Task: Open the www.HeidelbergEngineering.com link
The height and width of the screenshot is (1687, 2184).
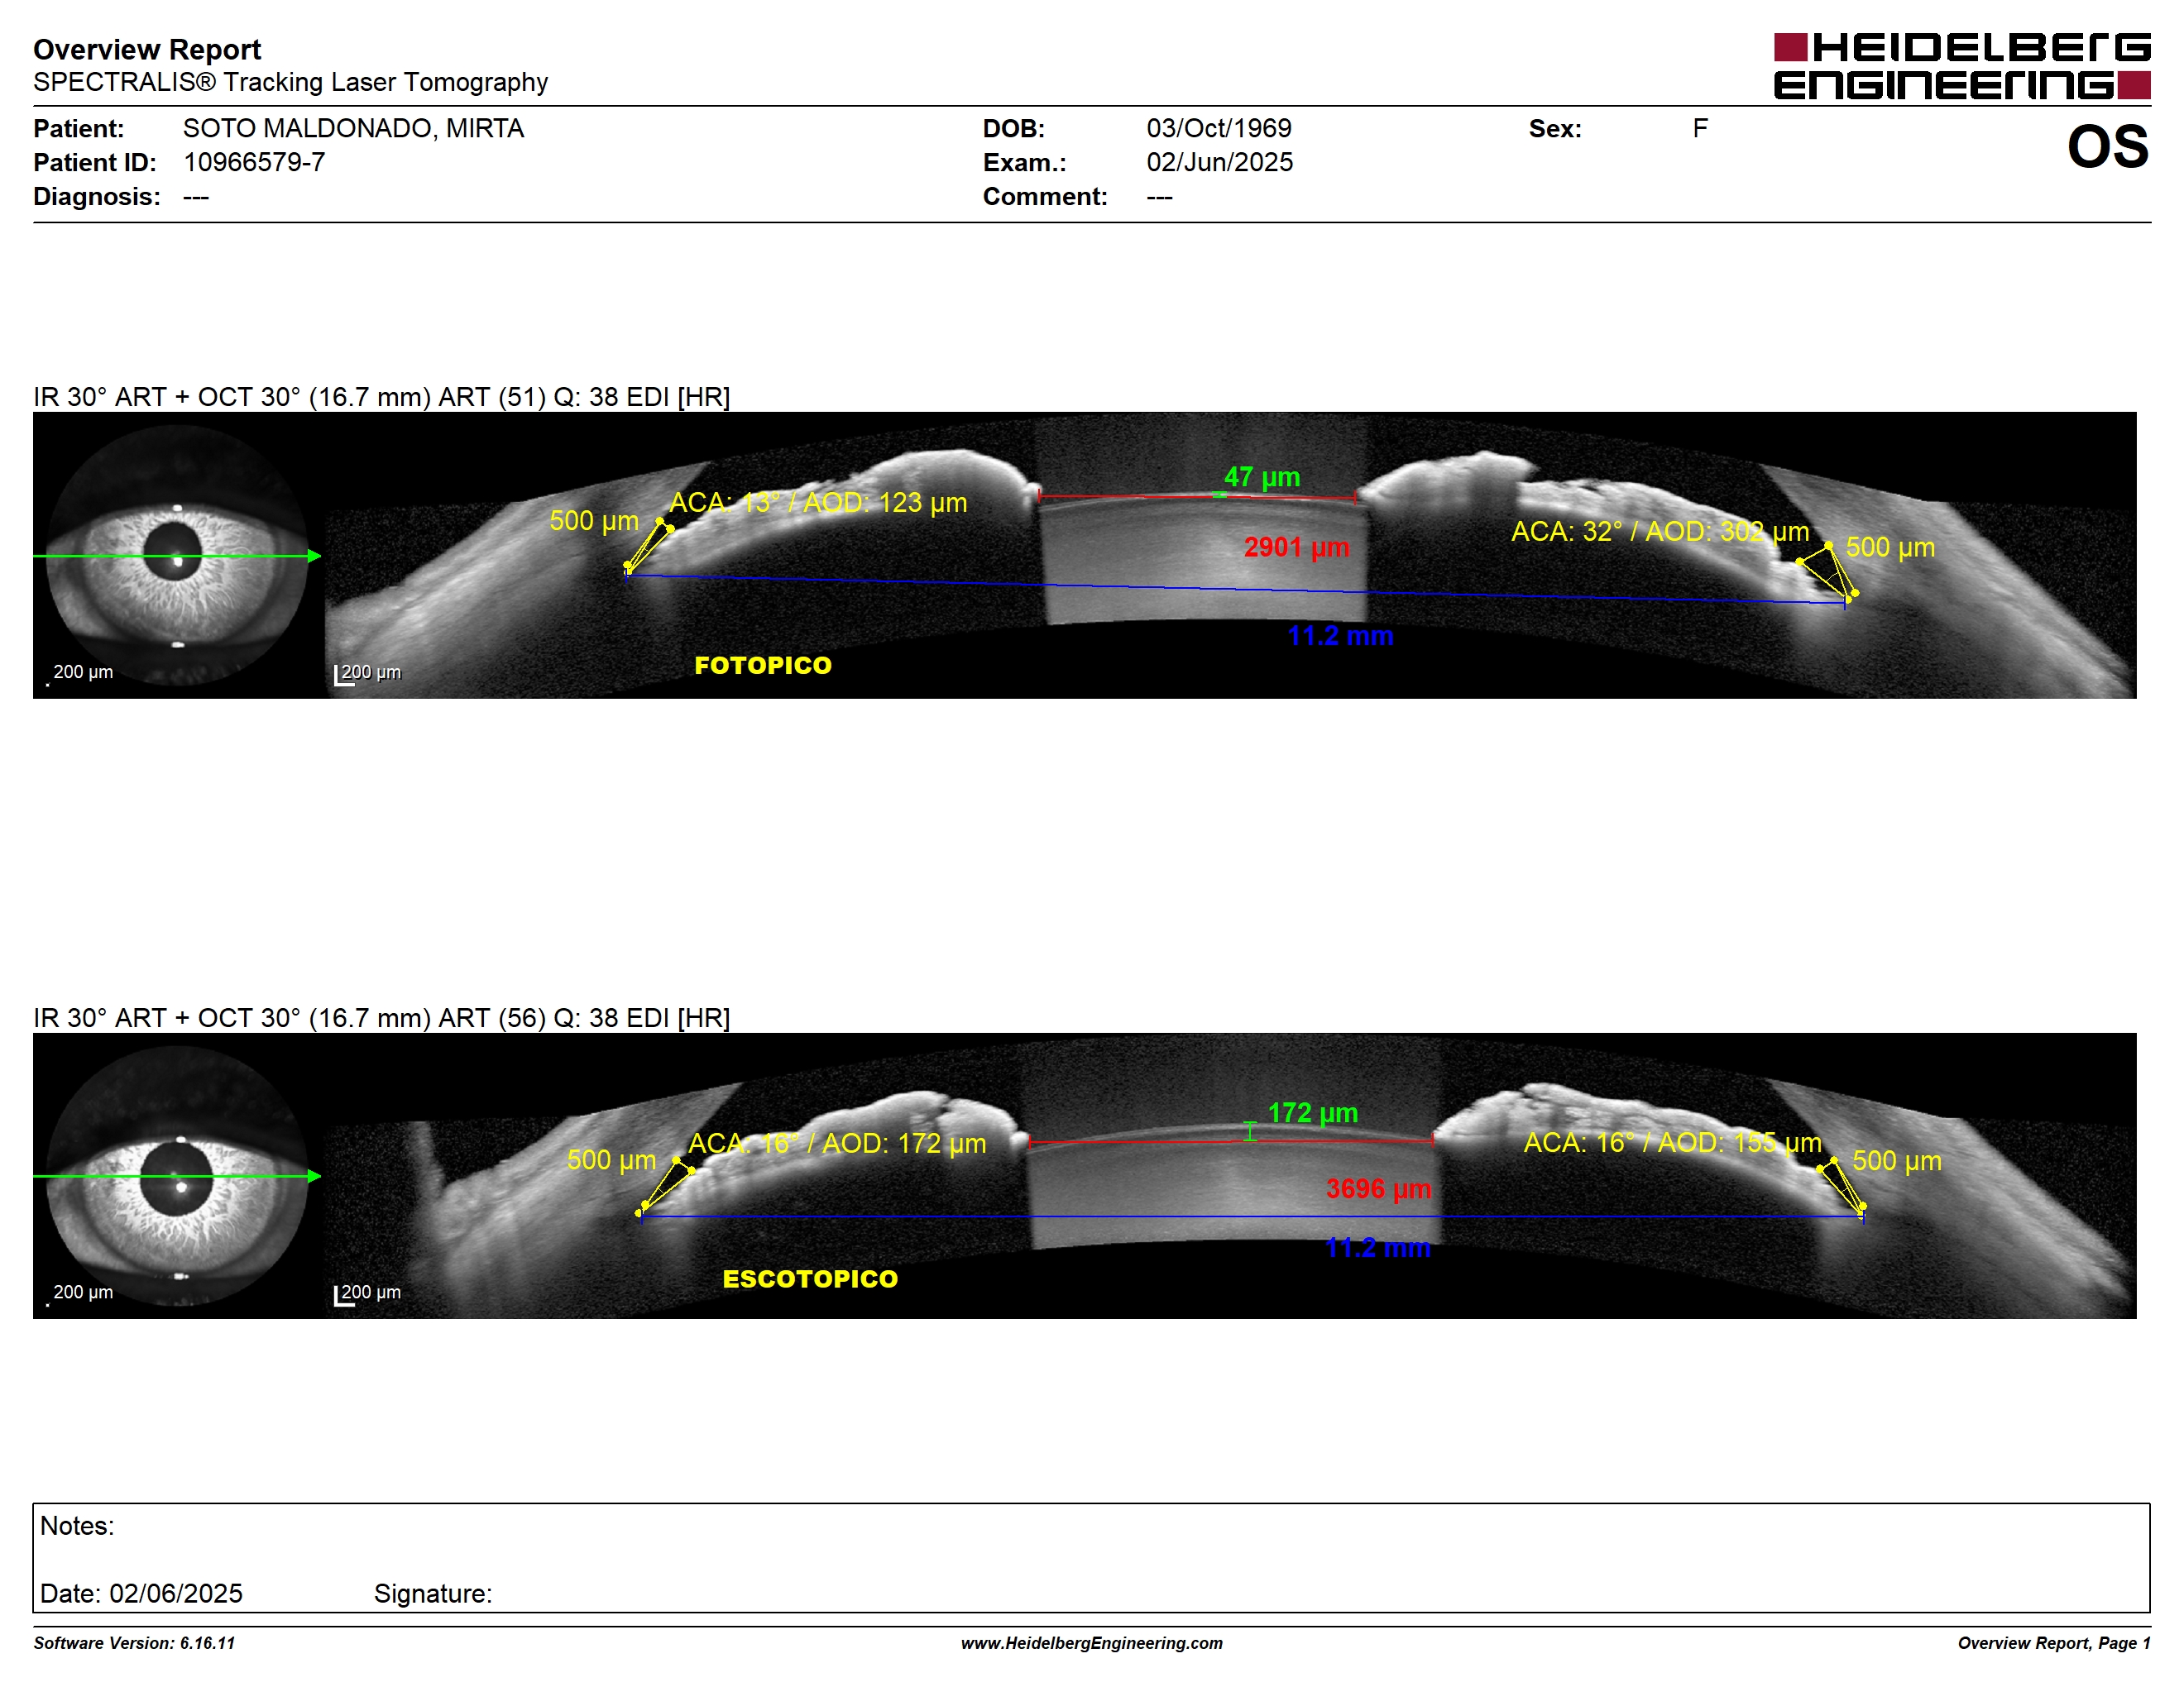Action: (1092, 1643)
